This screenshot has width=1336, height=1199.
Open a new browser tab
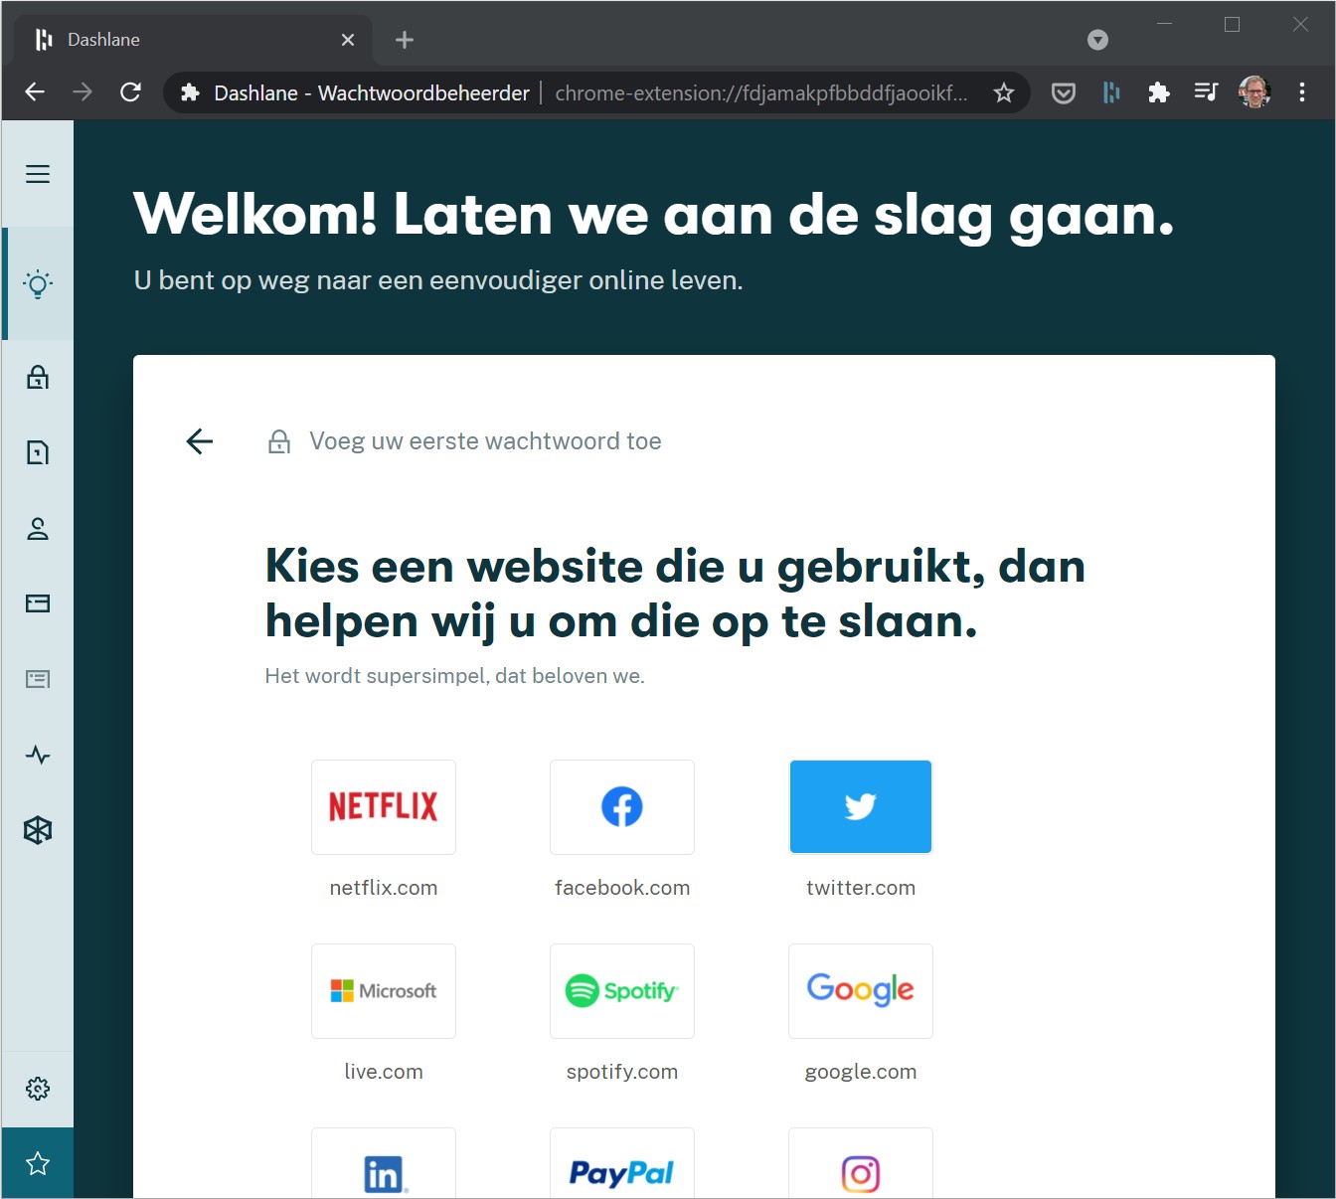coord(404,40)
